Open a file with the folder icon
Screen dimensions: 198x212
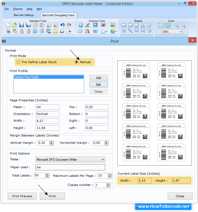(15, 25)
